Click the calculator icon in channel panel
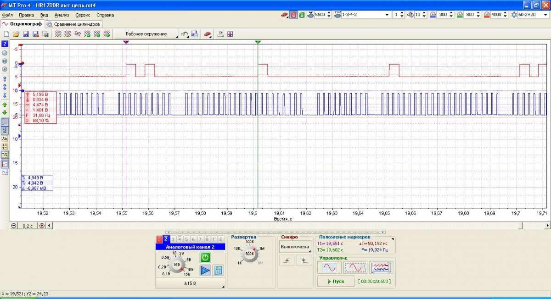This screenshot has height=299, width=551. coord(219,270)
